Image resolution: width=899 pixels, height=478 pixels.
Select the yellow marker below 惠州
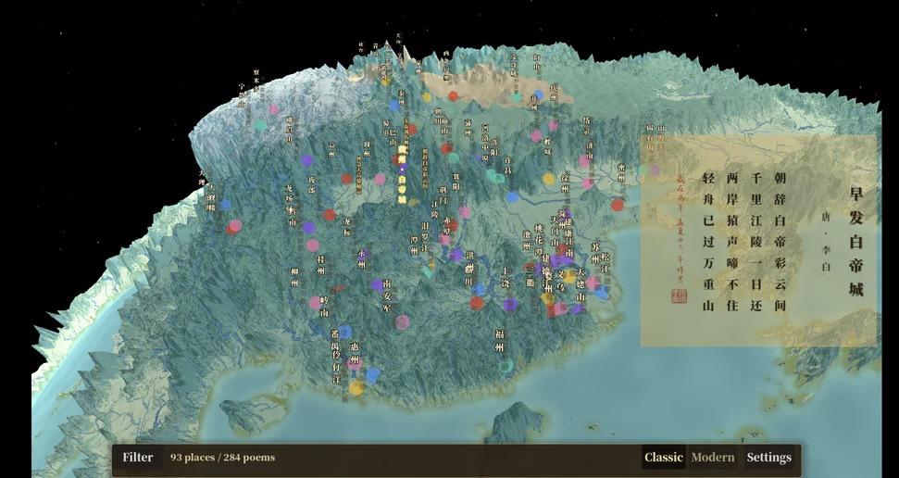(x=356, y=388)
